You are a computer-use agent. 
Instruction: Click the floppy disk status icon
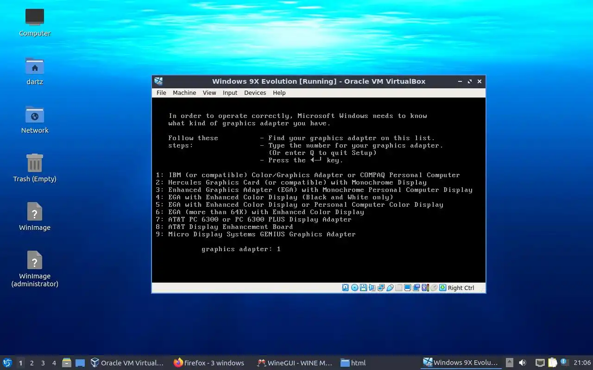pos(363,288)
